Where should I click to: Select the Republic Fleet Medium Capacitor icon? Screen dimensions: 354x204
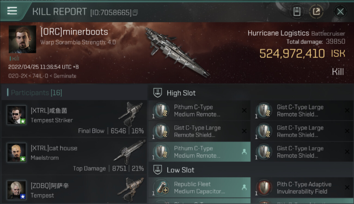(x=161, y=187)
